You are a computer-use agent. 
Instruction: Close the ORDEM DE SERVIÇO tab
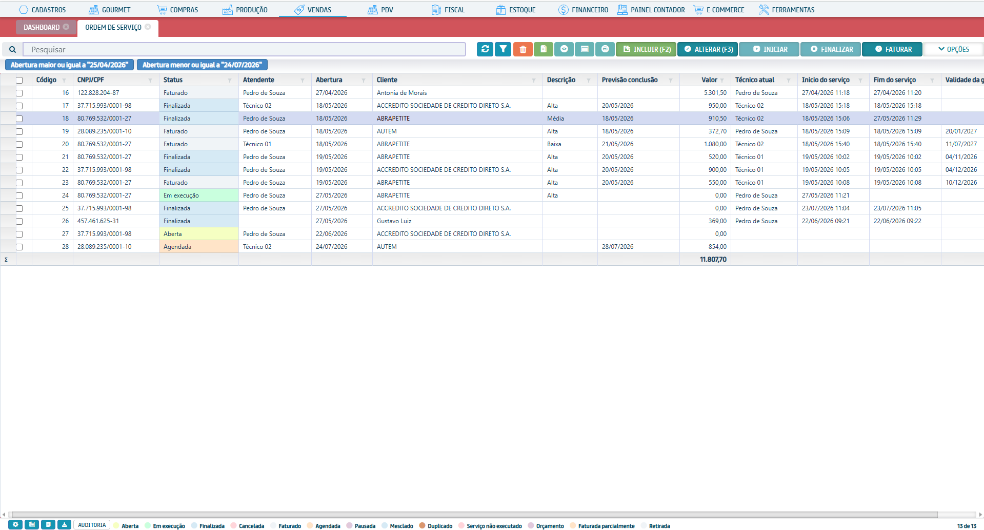click(x=148, y=27)
